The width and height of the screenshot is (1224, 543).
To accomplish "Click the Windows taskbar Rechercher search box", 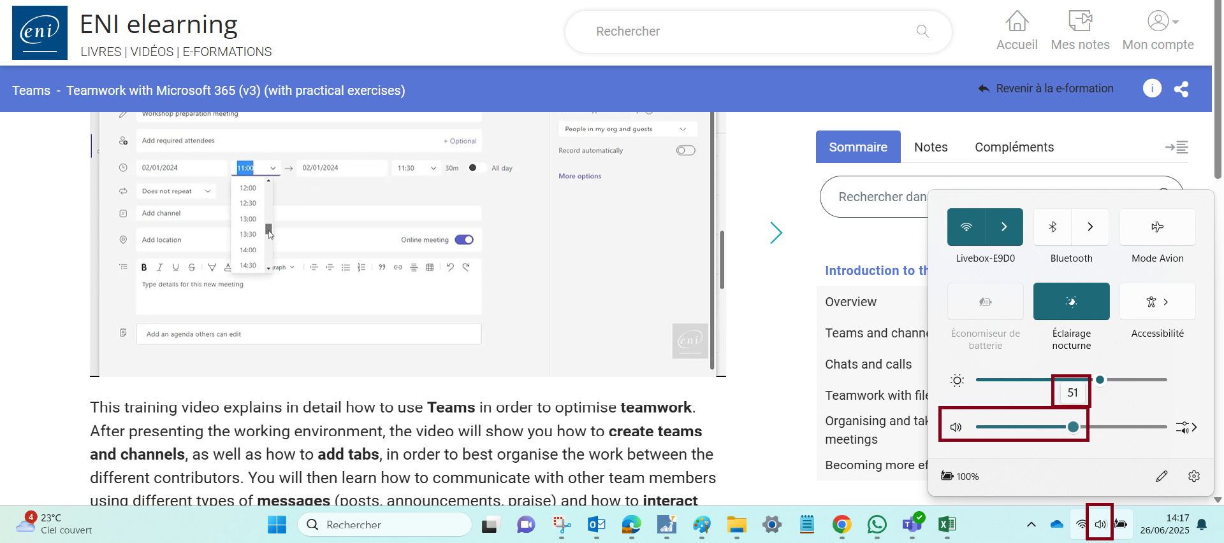I will click(384, 525).
